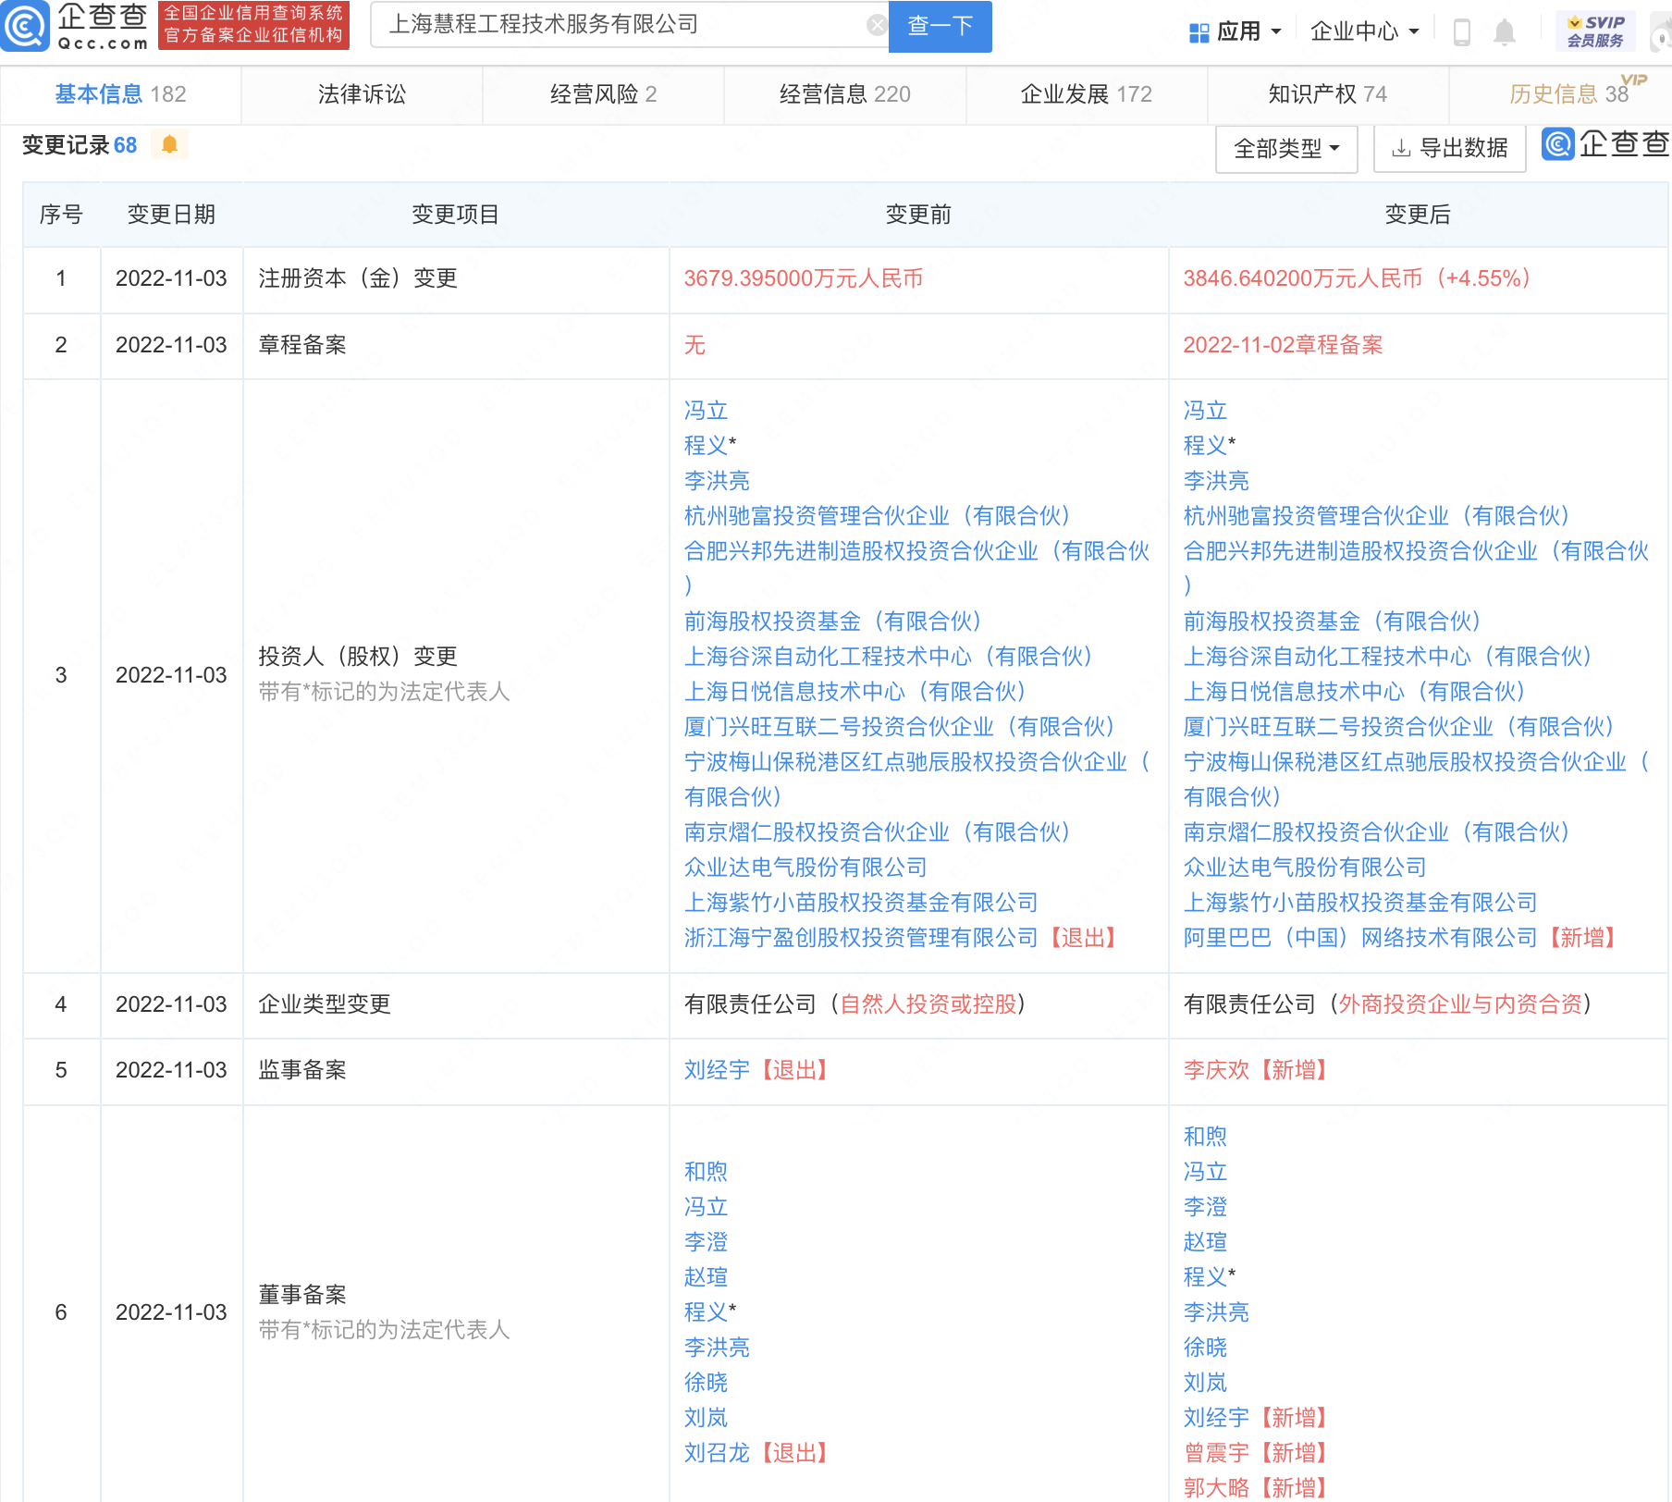Viewport: 1672px width, 1502px height.
Task: Click 3679.395000万元人民币 value
Action: tap(803, 278)
